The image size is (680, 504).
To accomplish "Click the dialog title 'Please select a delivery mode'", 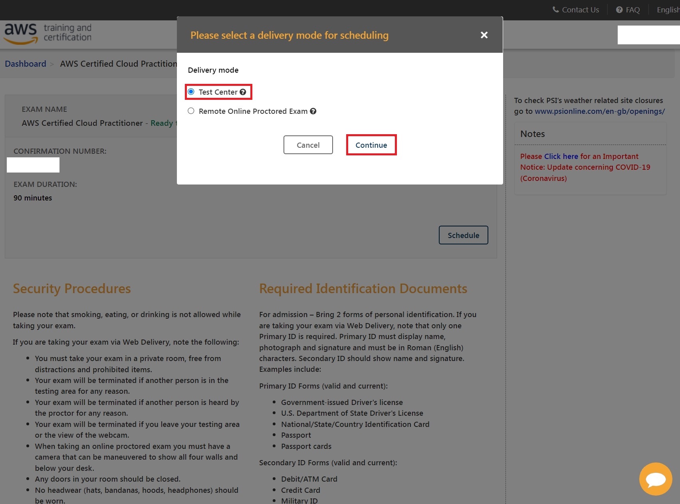I will point(289,35).
